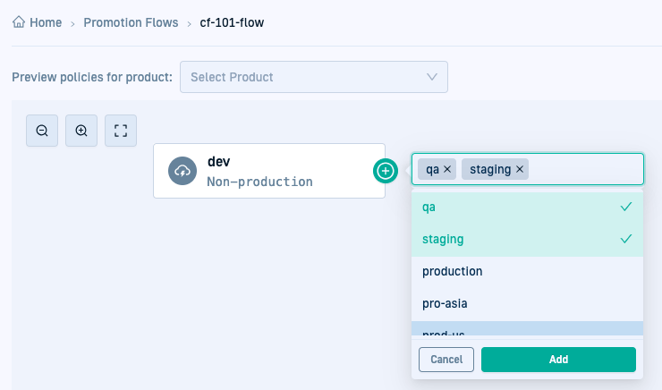This screenshot has width=662, height=390.
Task: Select pro-asia from the environment list
Action: coord(526,303)
